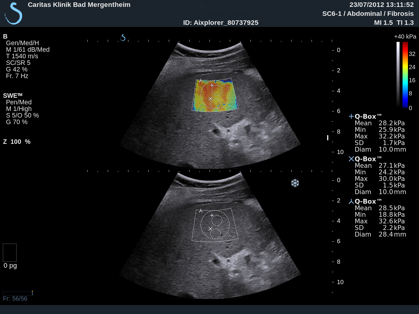This screenshot has height=314, width=419.
Task: Click the grayscale bar beside the color scale
Action: coord(398,74)
